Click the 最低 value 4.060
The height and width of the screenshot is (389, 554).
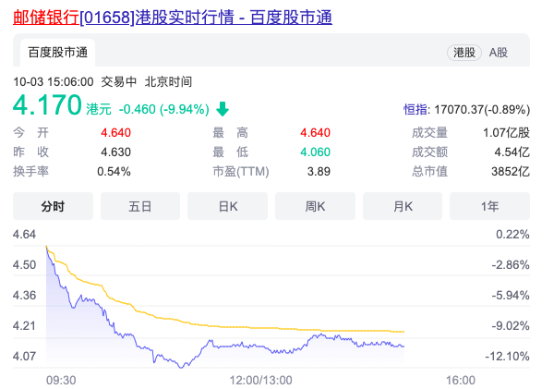315,152
